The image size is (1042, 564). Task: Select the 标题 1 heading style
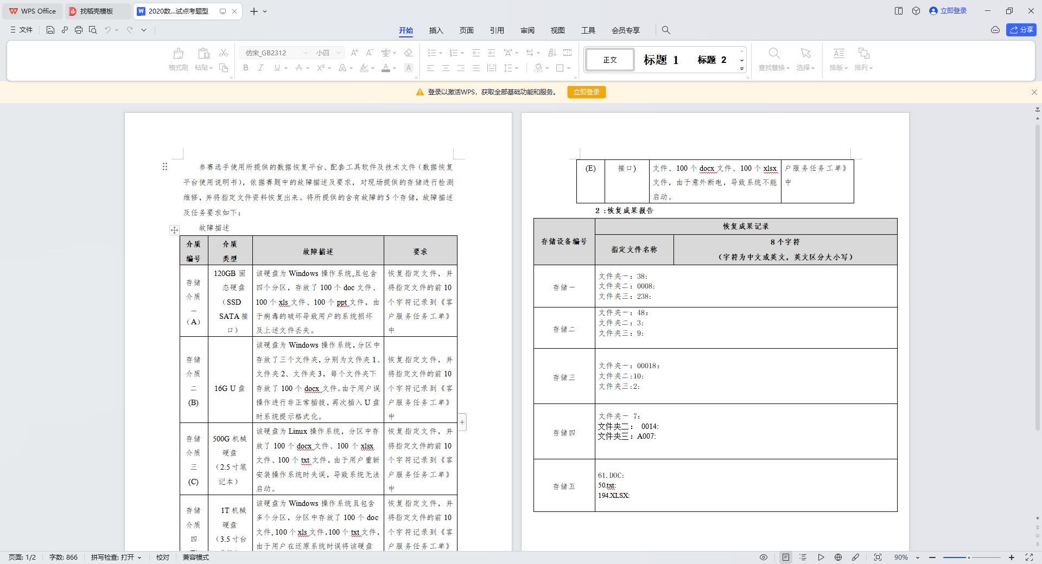(660, 60)
